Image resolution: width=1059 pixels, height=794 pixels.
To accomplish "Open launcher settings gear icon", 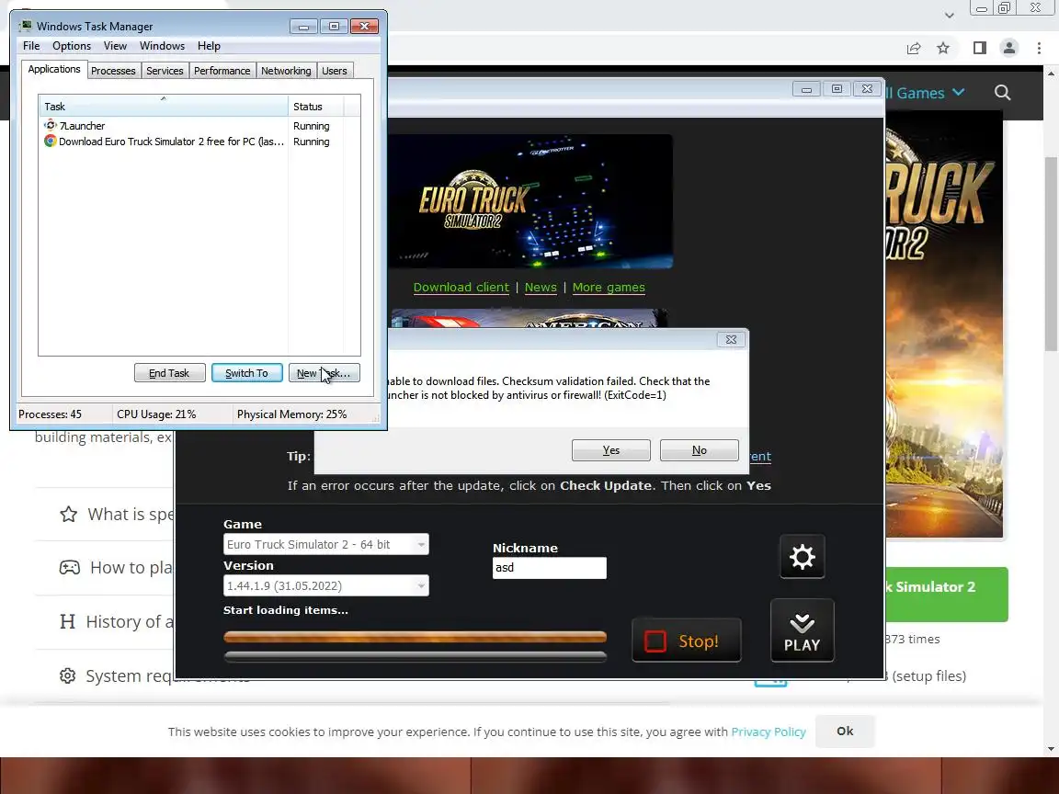I will [x=802, y=557].
